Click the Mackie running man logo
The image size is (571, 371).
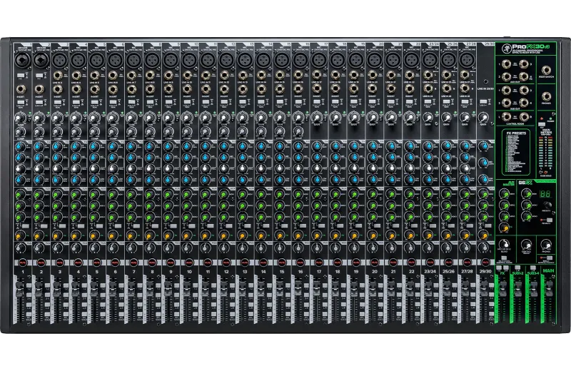point(507,47)
